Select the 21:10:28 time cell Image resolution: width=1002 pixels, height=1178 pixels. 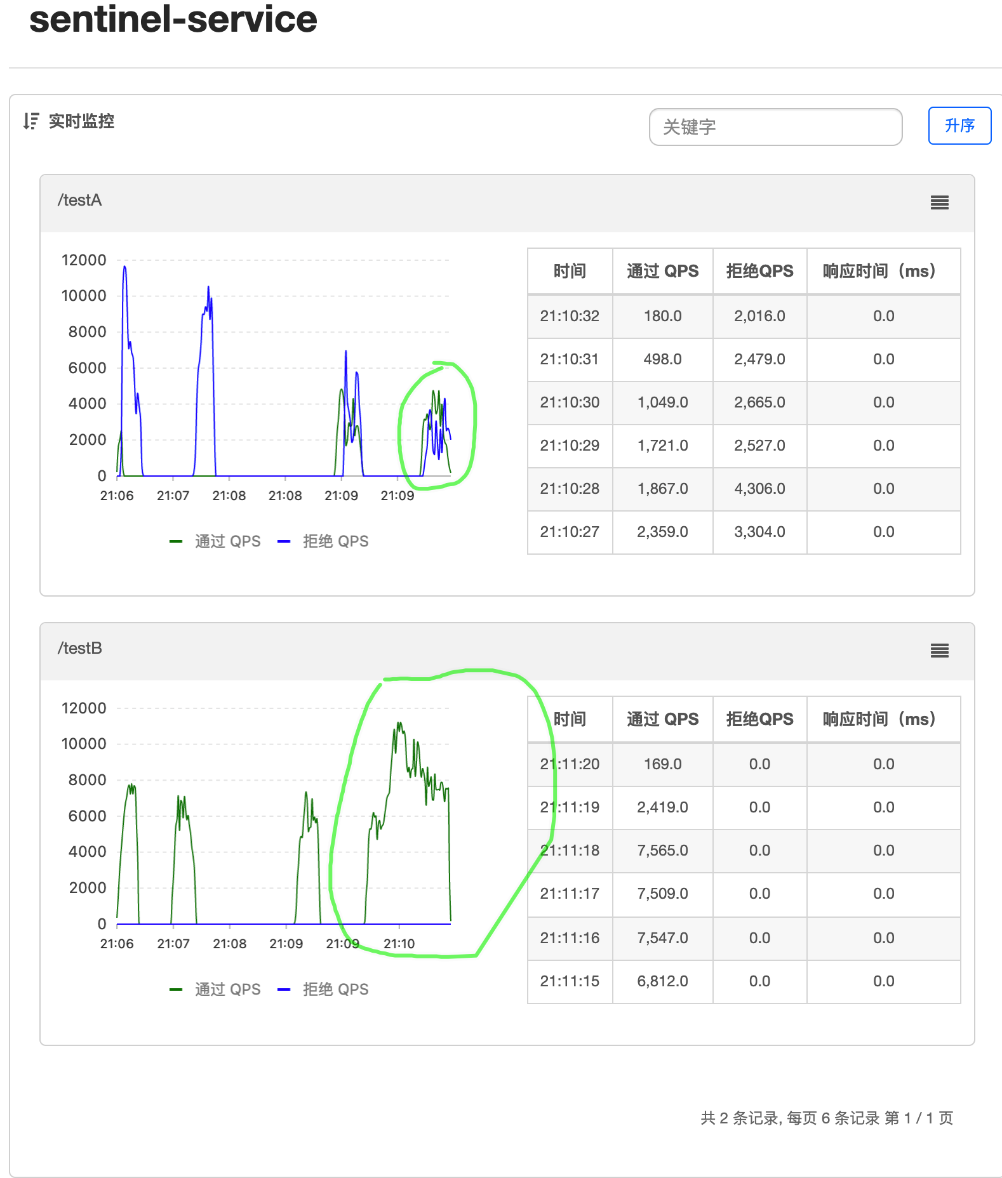tap(570, 489)
